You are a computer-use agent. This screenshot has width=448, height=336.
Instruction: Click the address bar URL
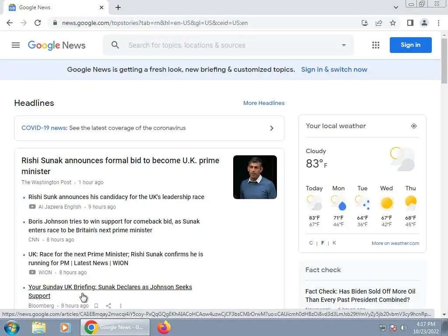[155, 23]
